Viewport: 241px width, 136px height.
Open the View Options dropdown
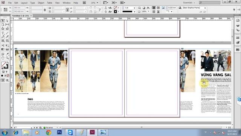pyautogui.click(x=105, y=3)
